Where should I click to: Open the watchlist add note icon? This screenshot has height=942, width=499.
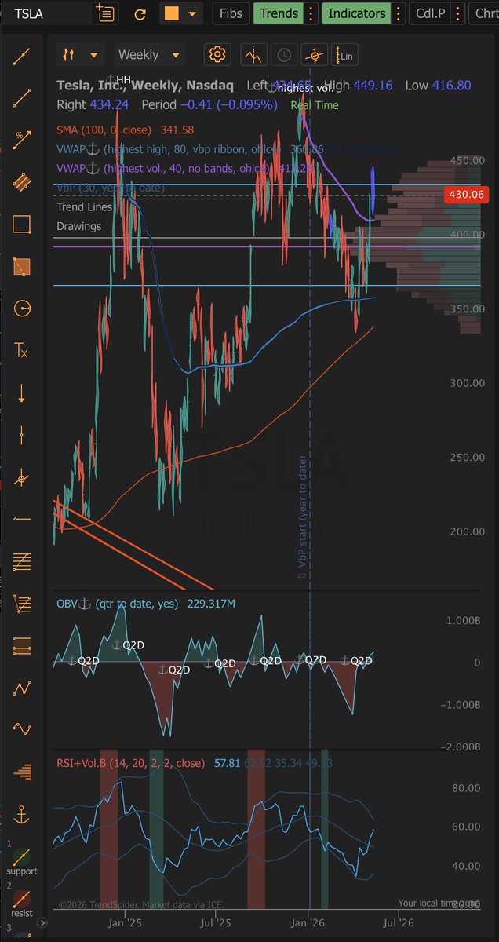(x=104, y=13)
